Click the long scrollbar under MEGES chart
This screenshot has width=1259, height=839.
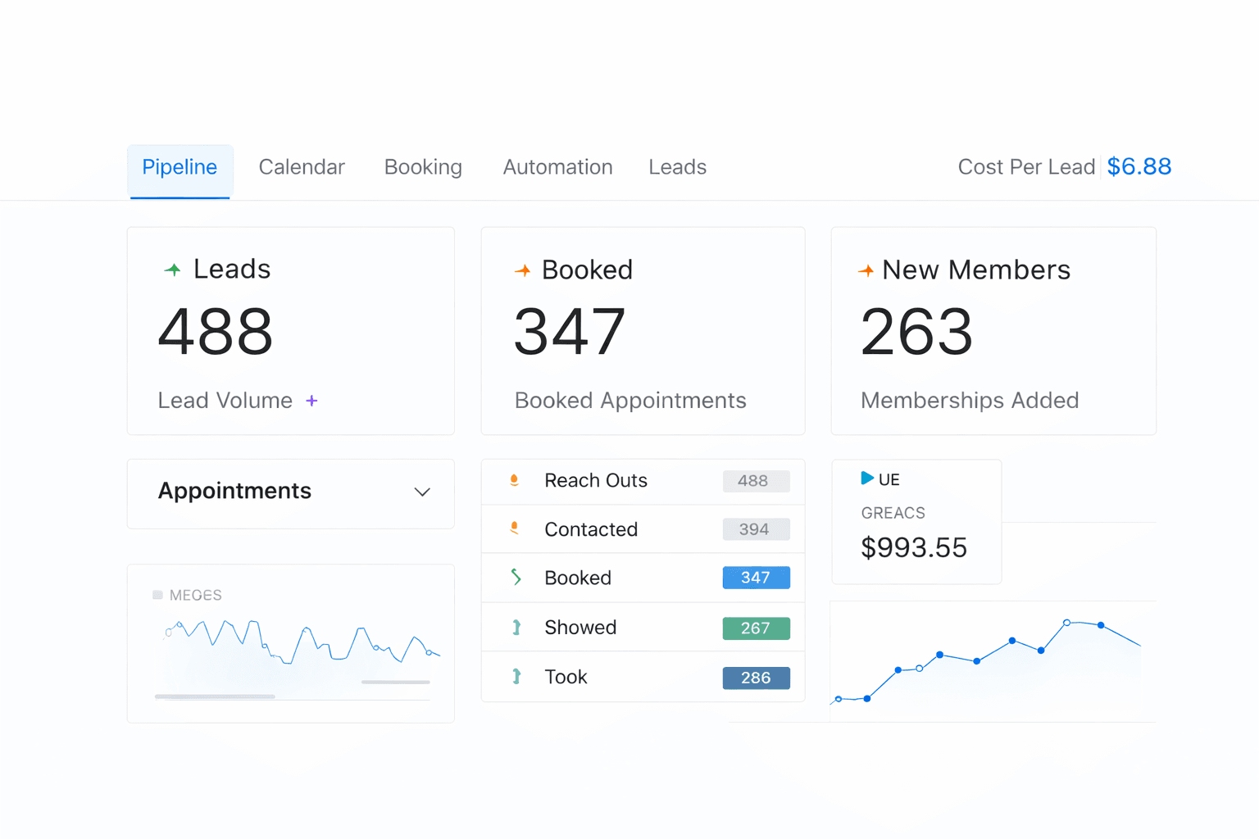click(215, 696)
